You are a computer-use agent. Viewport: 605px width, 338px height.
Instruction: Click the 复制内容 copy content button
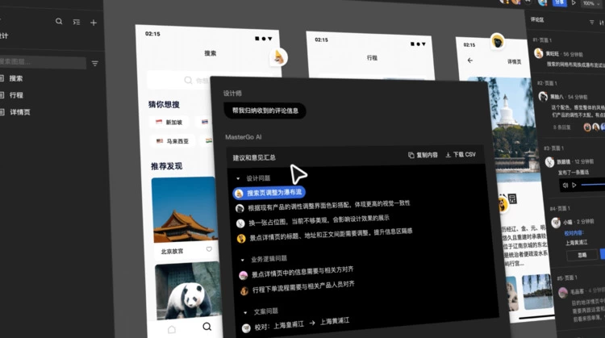(x=423, y=155)
